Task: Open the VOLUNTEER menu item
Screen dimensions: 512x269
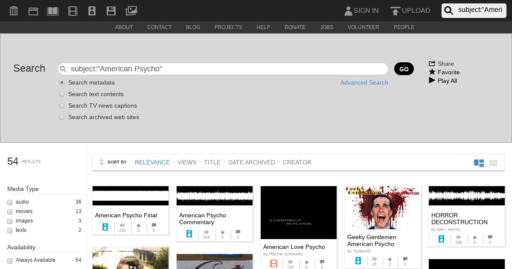Action: pos(363,27)
